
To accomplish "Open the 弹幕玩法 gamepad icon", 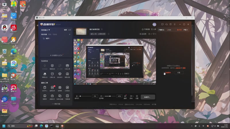I will click(x=45, y=74).
